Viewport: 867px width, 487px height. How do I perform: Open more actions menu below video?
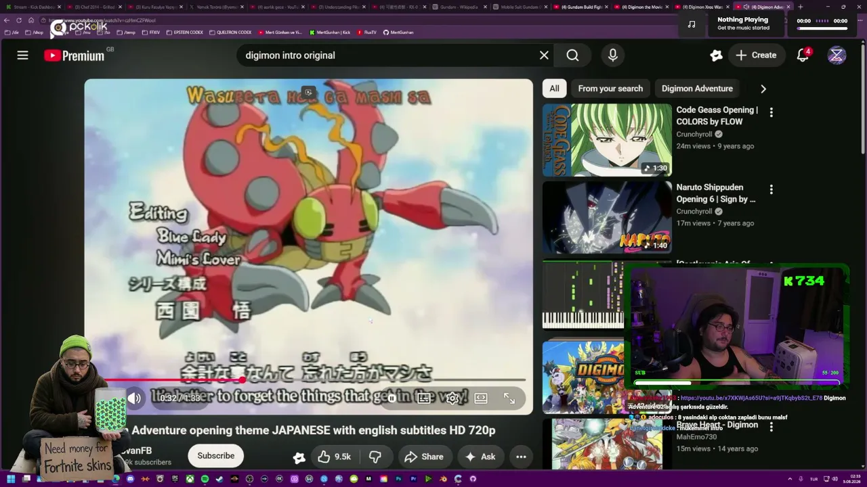coord(521,457)
